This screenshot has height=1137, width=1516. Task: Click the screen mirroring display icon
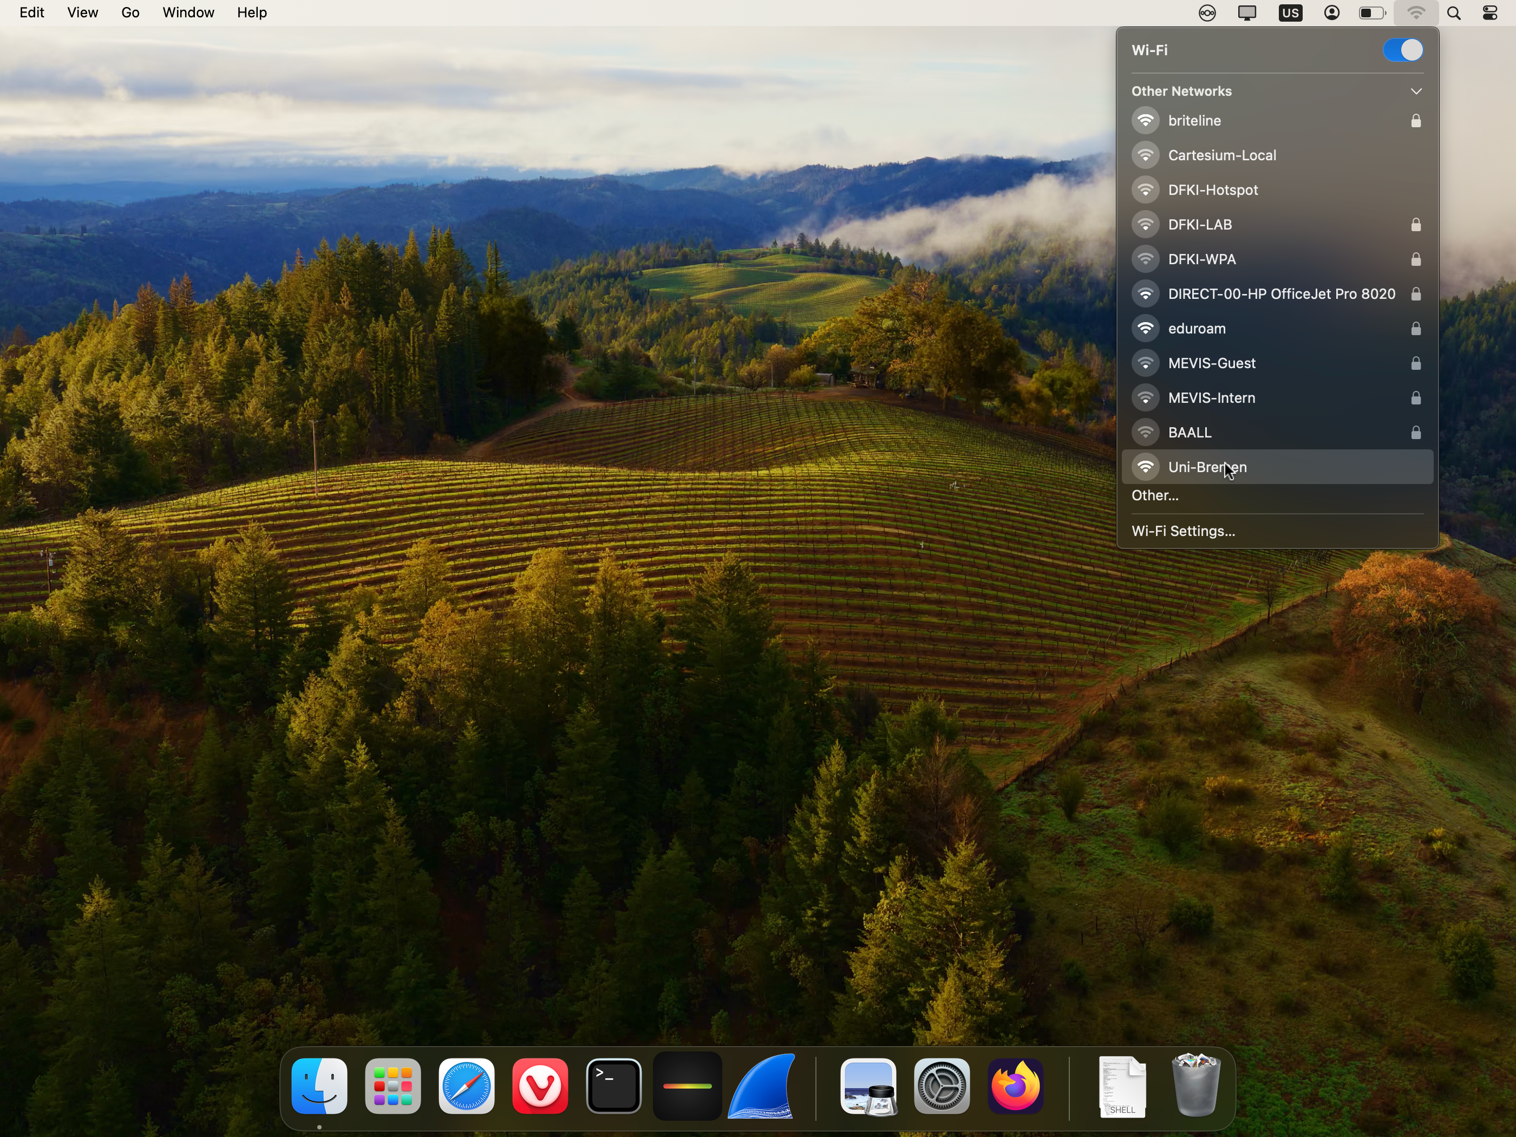[1247, 12]
